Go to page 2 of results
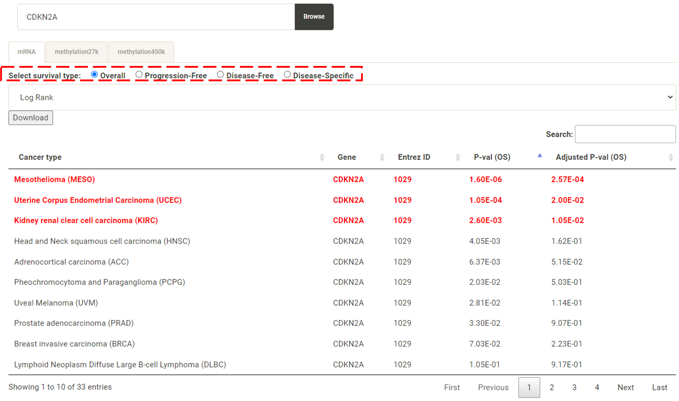Image resolution: width=679 pixels, height=401 pixels. pos(551,387)
